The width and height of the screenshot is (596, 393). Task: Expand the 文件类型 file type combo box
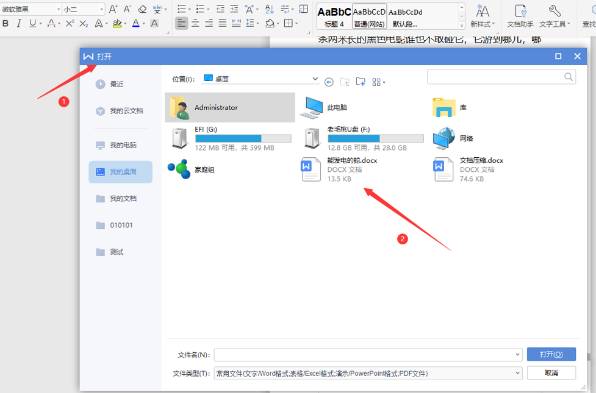pyautogui.click(x=368, y=374)
